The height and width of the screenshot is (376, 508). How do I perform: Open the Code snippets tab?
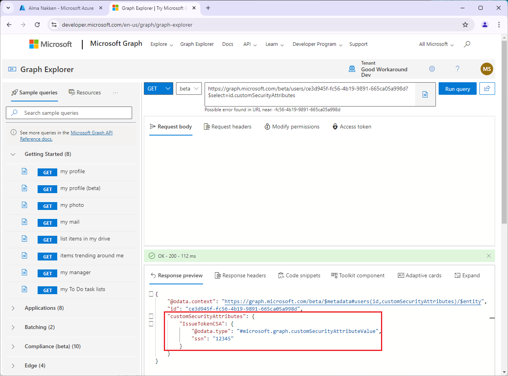[299, 275]
